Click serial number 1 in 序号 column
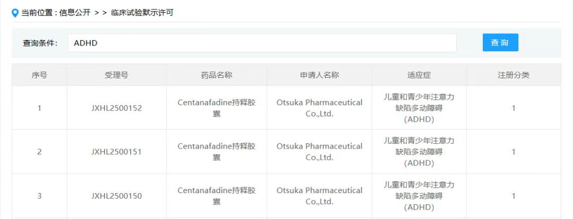Viewport: 573px width, 219px height. [x=39, y=108]
